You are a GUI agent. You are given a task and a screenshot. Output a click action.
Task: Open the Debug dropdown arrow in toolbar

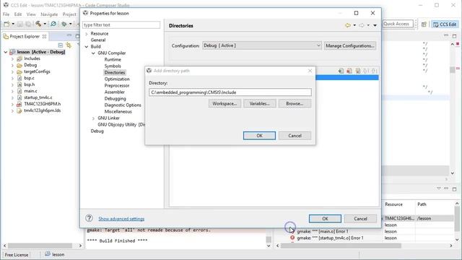[71, 24]
